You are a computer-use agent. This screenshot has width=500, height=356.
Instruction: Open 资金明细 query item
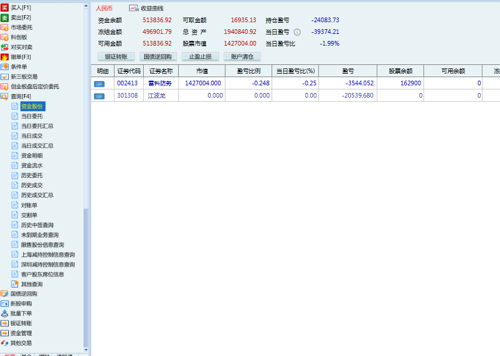32,155
